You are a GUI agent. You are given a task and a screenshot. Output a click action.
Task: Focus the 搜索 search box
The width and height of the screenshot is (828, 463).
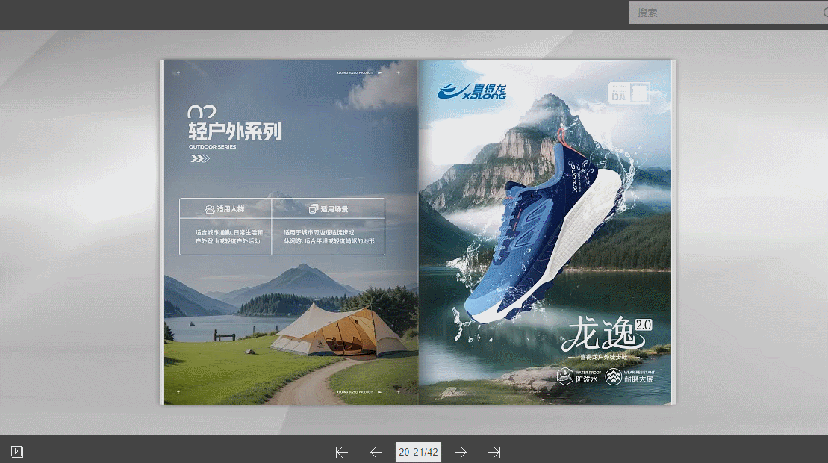(728, 13)
